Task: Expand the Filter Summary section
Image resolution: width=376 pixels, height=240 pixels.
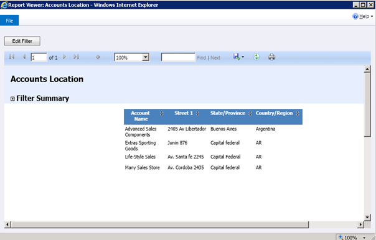Action: [x=12, y=99]
